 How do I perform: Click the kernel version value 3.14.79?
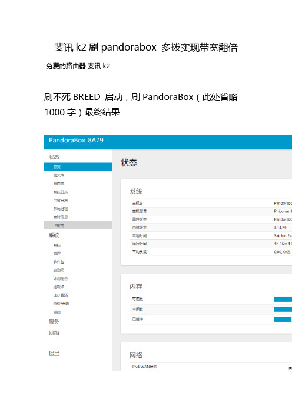pos(280,227)
